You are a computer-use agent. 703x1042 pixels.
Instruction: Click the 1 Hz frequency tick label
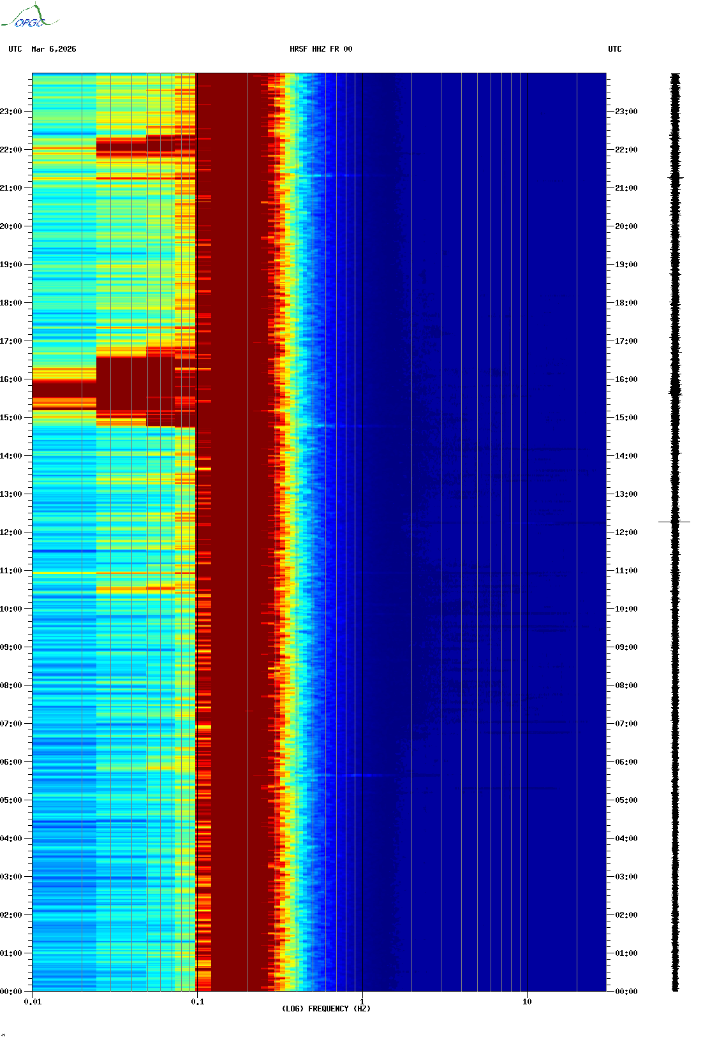[x=362, y=1001]
